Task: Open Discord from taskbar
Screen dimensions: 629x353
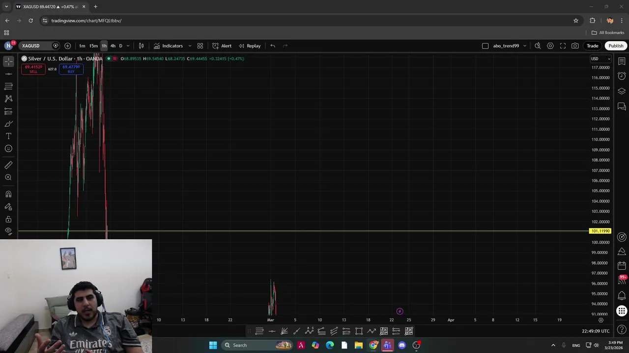Action: click(x=402, y=345)
